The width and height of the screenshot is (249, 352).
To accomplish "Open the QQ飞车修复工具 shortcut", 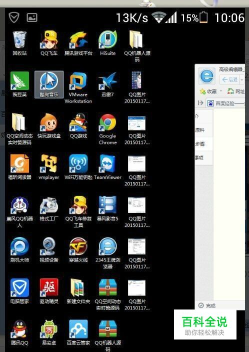I will click(x=78, y=211).
